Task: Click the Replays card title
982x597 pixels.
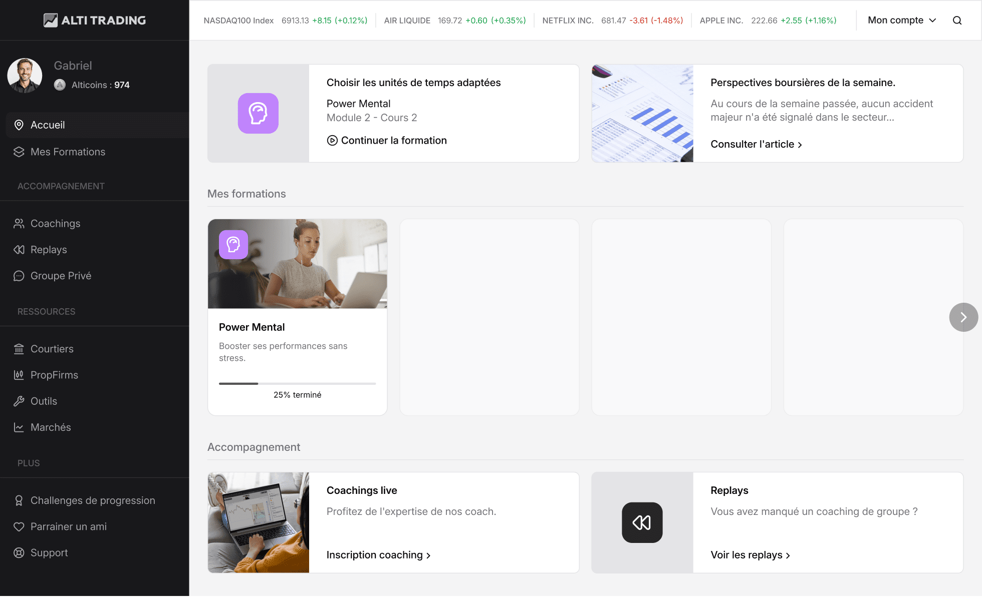Action: click(729, 490)
